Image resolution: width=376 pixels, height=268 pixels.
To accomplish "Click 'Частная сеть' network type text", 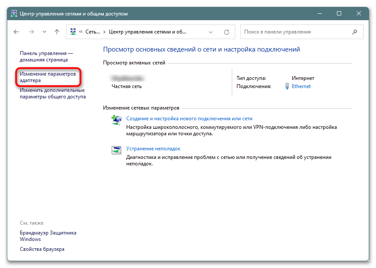I will click(127, 86).
